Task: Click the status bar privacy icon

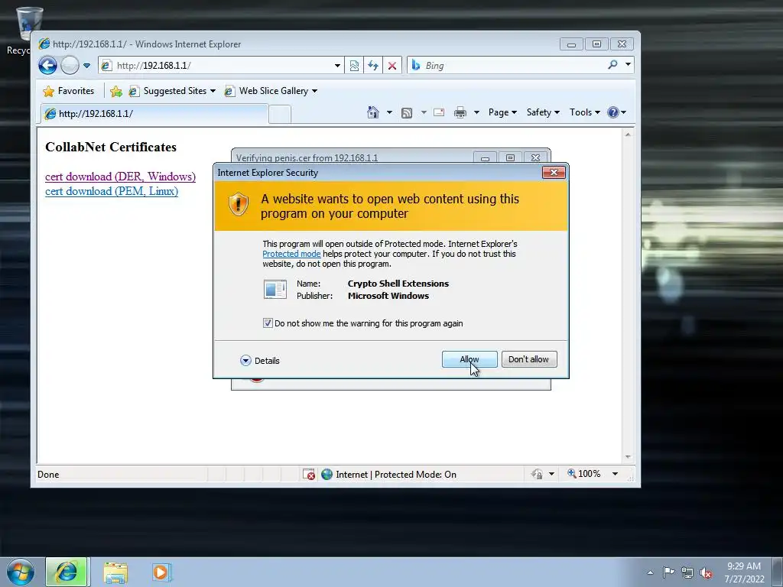Action: [x=537, y=474]
